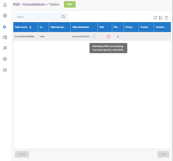
Task: Open the stacked layers icon in sidebar
Action: (5, 59)
